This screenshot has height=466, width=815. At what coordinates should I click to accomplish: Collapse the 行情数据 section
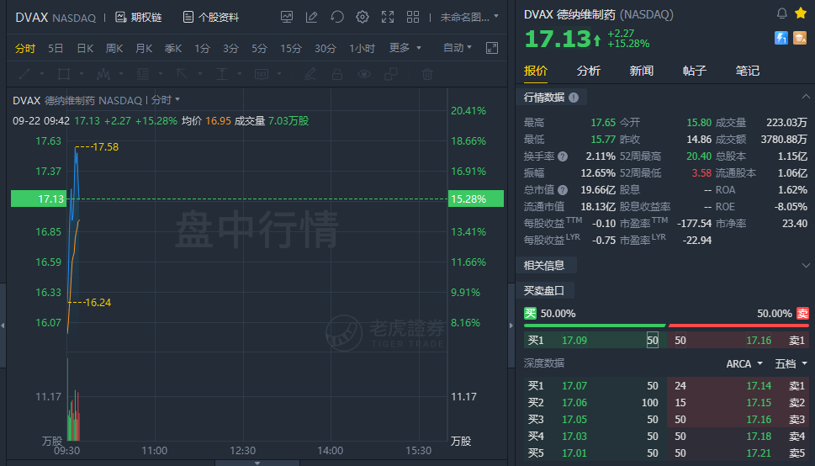pos(806,97)
